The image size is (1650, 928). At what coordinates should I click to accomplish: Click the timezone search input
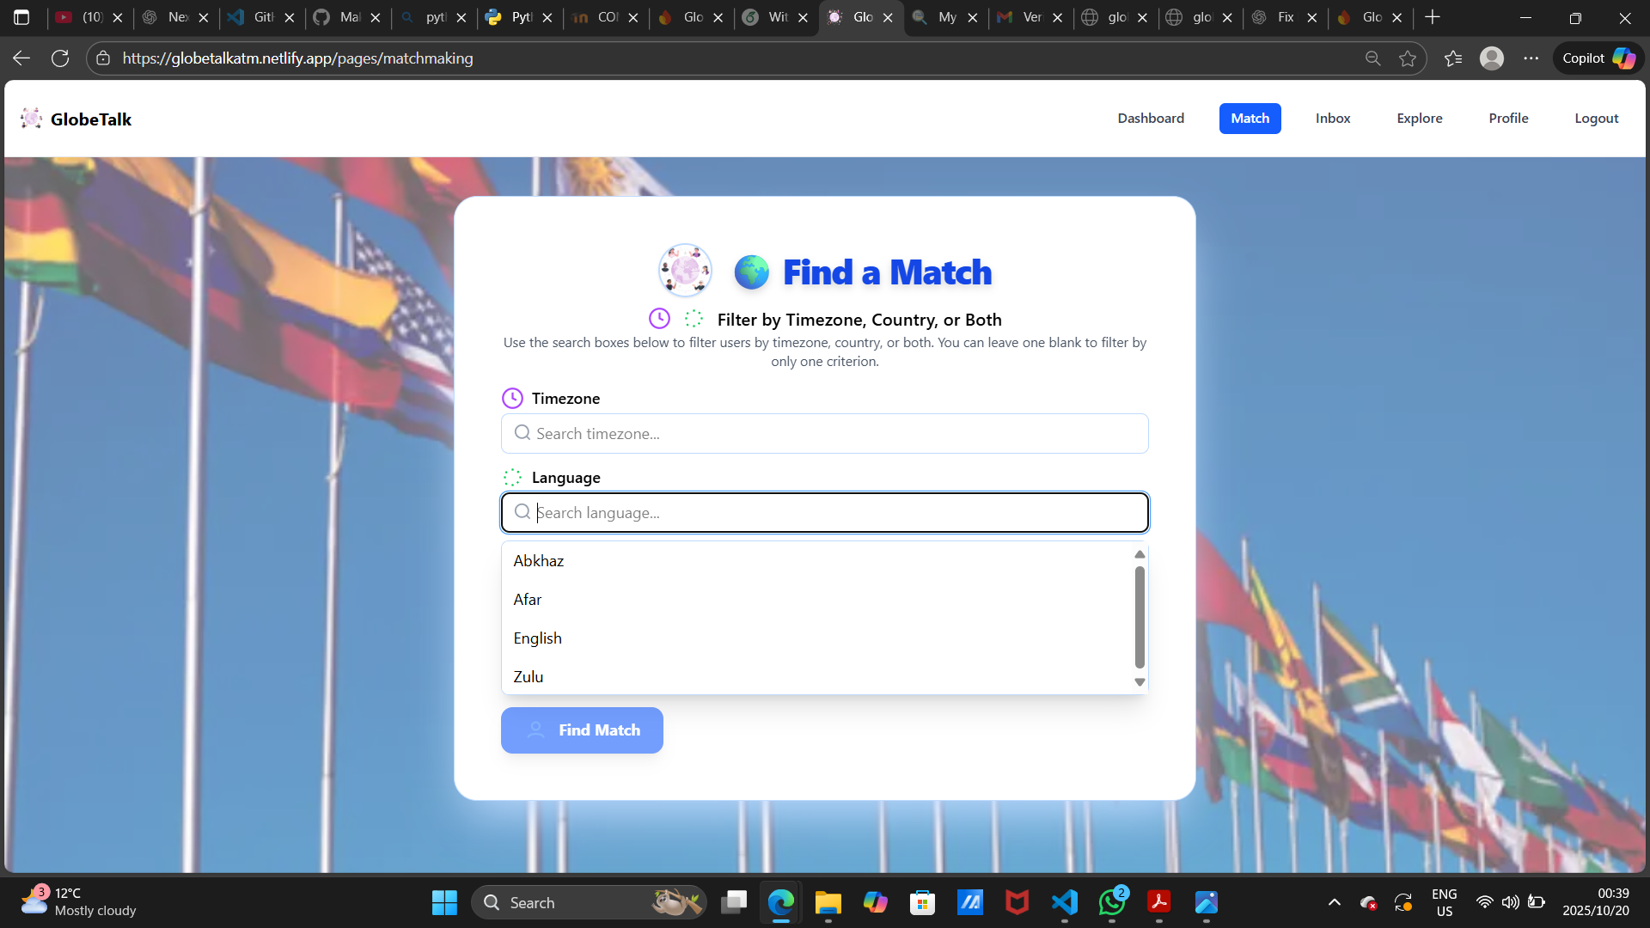pos(824,433)
